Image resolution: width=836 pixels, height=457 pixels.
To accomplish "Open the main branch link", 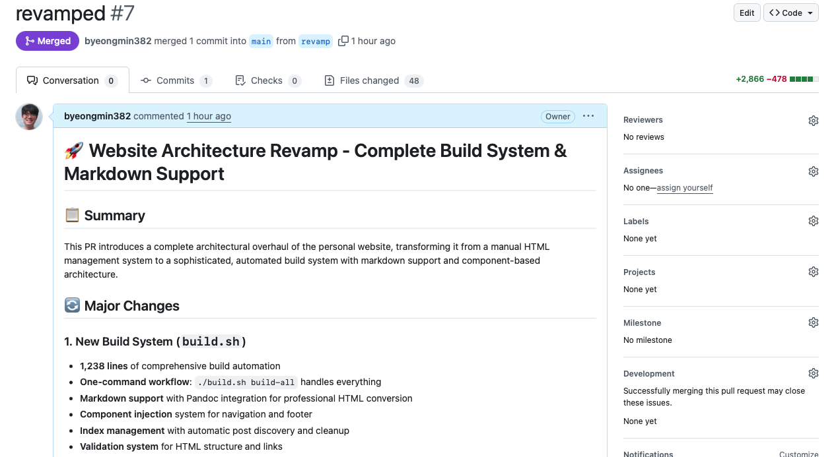I will (x=261, y=42).
